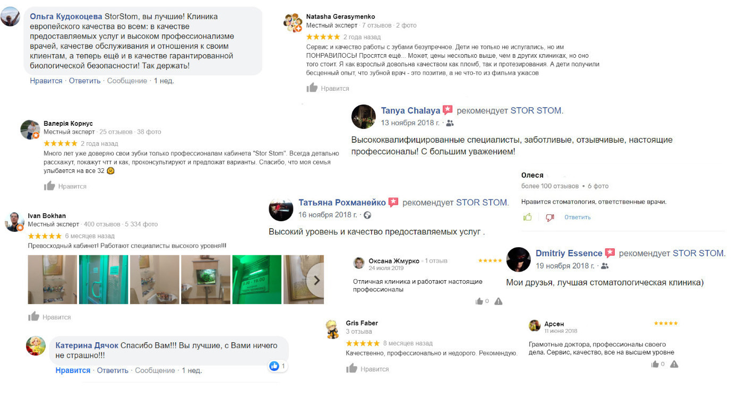Open STOR STOM link in Tanya Chalaya's recommendation
This screenshot has height=399, width=739.
536,111
